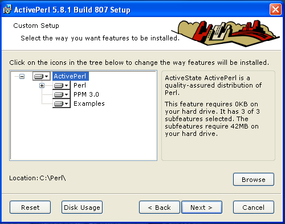Click the Perl feature drive icon
The width and height of the screenshot is (285, 224).
59,85
